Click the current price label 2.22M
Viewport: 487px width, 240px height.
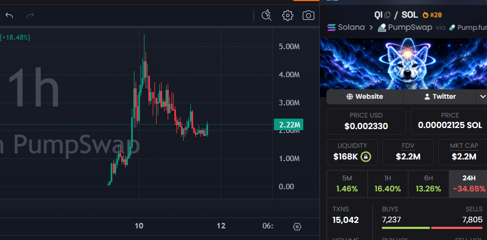click(x=288, y=125)
